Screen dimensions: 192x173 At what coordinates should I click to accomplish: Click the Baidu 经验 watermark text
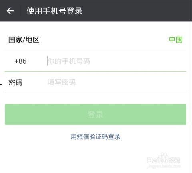tap(164, 160)
